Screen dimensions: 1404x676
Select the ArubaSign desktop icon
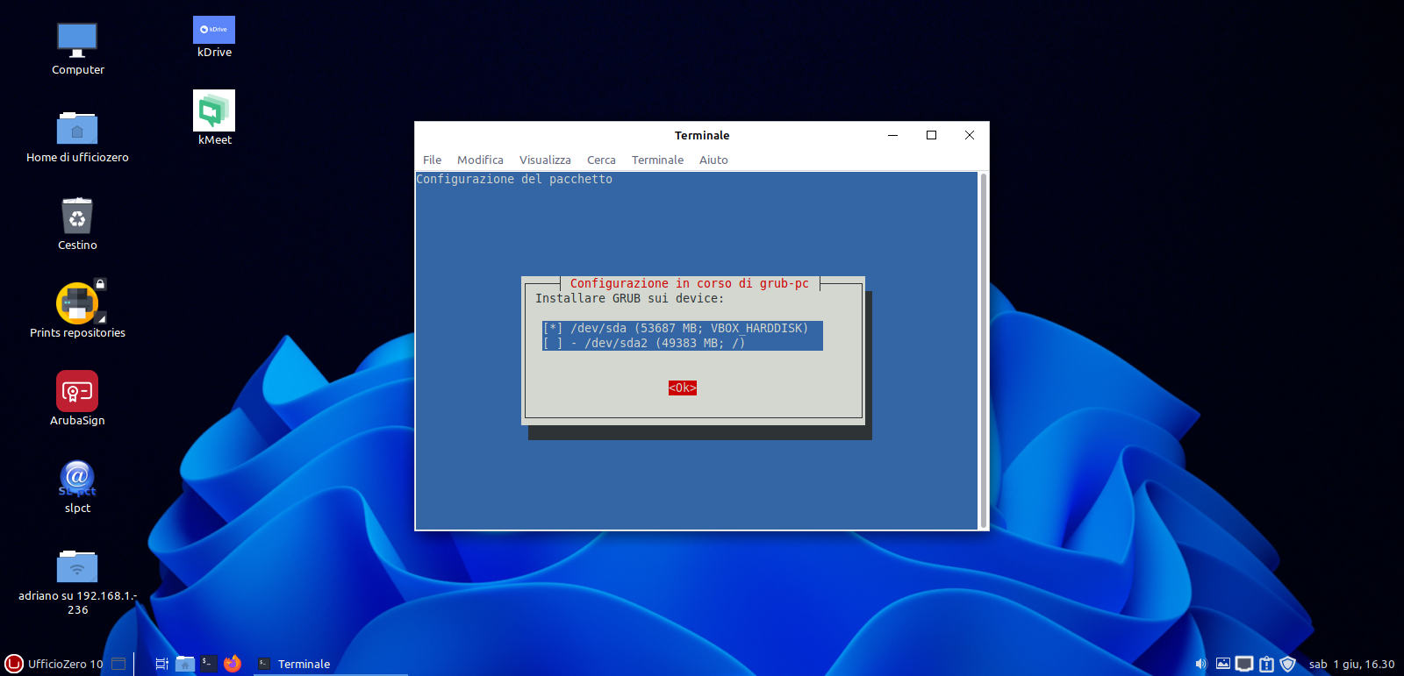pyautogui.click(x=77, y=392)
